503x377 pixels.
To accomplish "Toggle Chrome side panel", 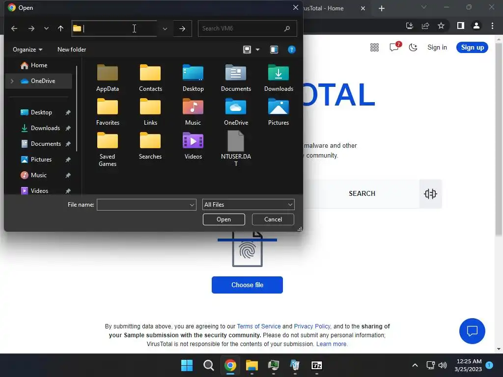I will point(461,26).
